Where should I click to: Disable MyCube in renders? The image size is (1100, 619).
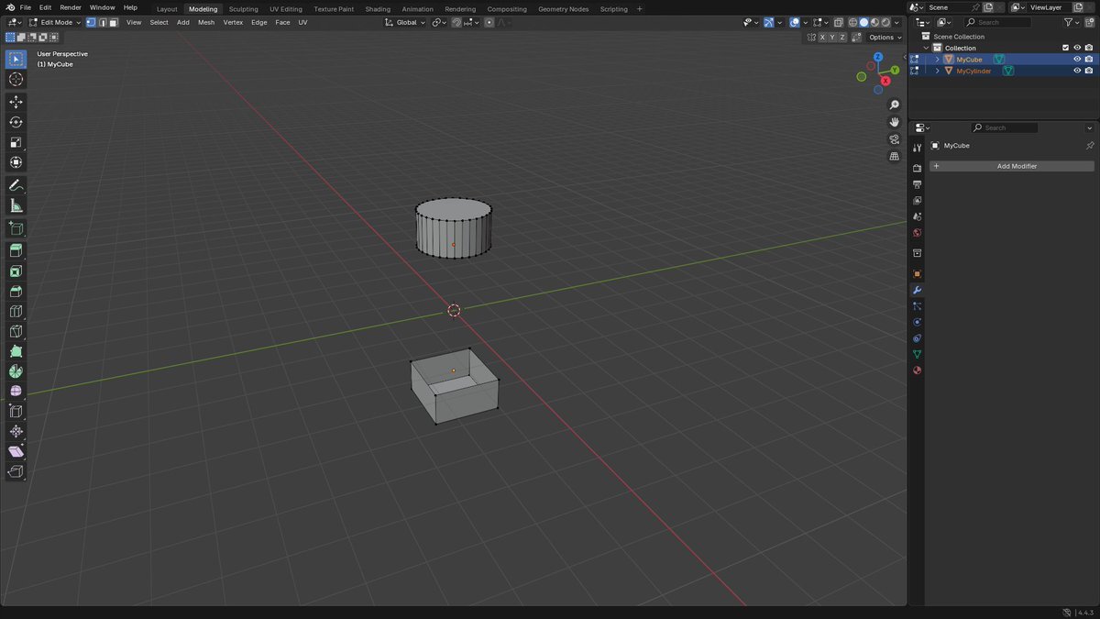click(1088, 60)
